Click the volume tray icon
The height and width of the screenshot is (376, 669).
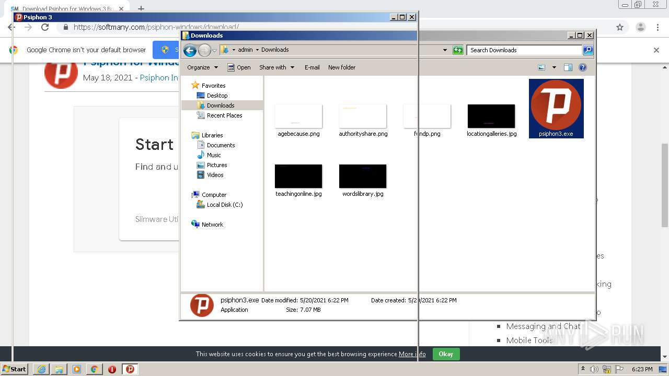click(594, 369)
